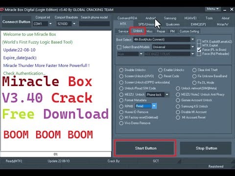Tick the Select Brand/Models checkbox
The image size is (235, 176).
click(x=119, y=47)
